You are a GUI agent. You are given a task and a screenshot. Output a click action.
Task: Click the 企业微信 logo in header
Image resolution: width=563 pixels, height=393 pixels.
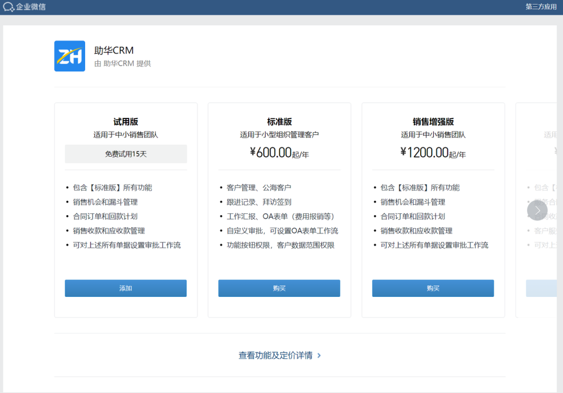click(x=25, y=7)
